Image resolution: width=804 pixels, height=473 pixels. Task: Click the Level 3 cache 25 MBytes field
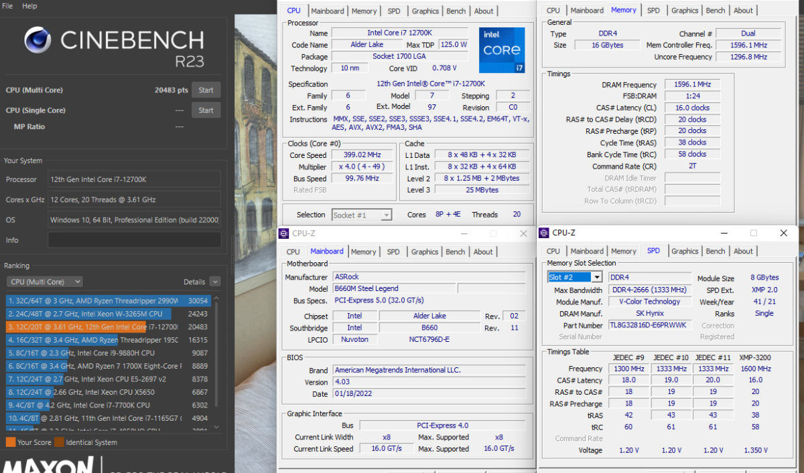click(x=481, y=190)
